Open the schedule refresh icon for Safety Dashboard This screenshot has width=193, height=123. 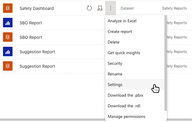click(100, 8)
